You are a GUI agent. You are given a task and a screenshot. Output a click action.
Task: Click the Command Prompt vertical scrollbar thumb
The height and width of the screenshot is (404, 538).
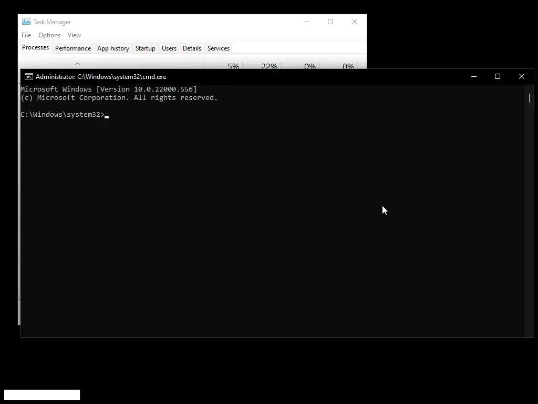[530, 98]
